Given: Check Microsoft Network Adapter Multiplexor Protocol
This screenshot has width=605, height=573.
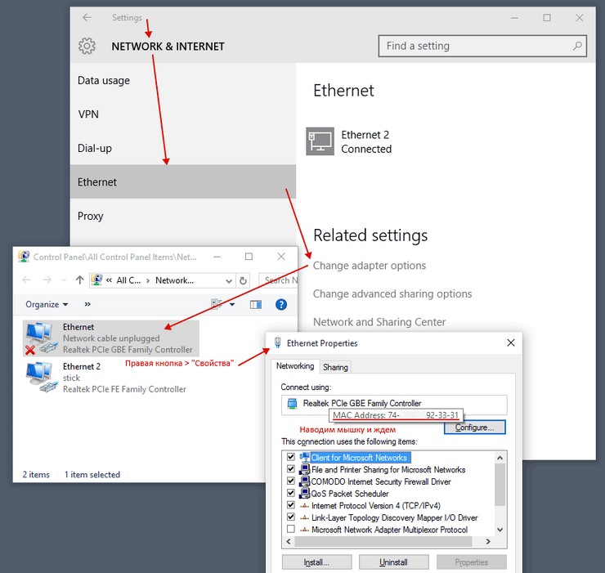Looking at the screenshot, I should 291,529.
